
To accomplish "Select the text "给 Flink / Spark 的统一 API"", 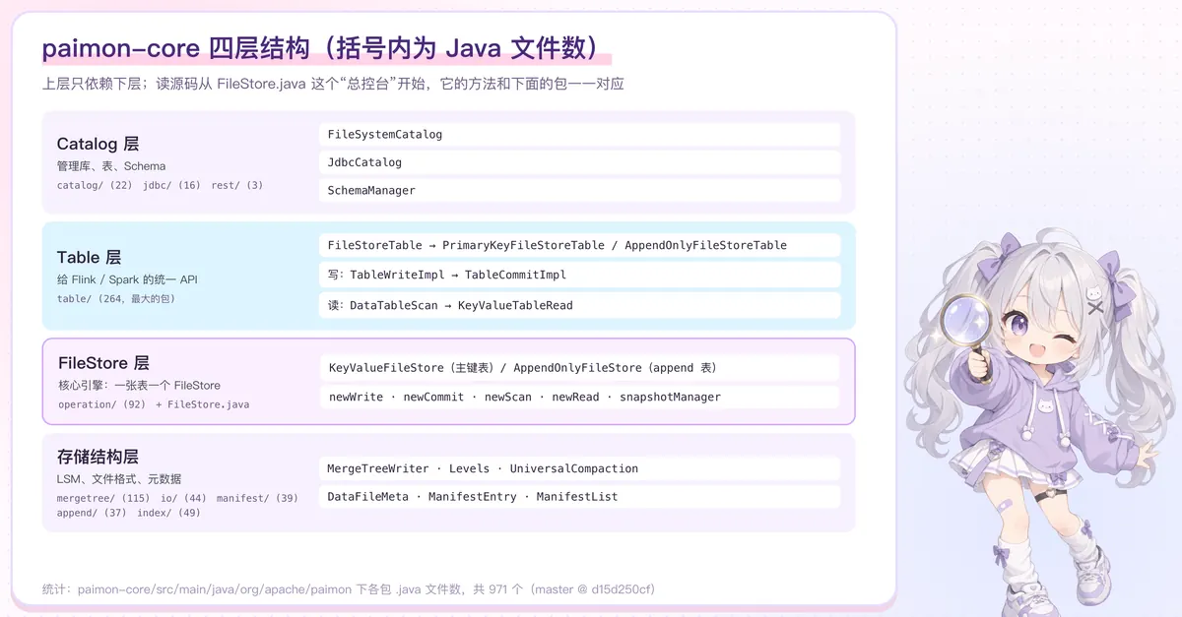I will (127, 279).
